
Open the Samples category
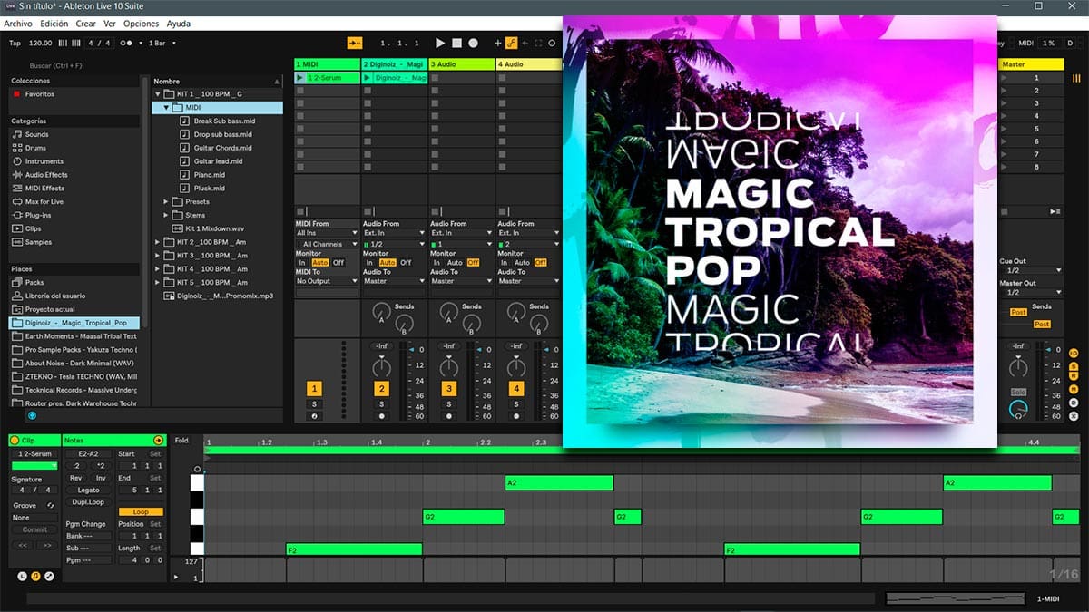pyautogui.click(x=38, y=242)
